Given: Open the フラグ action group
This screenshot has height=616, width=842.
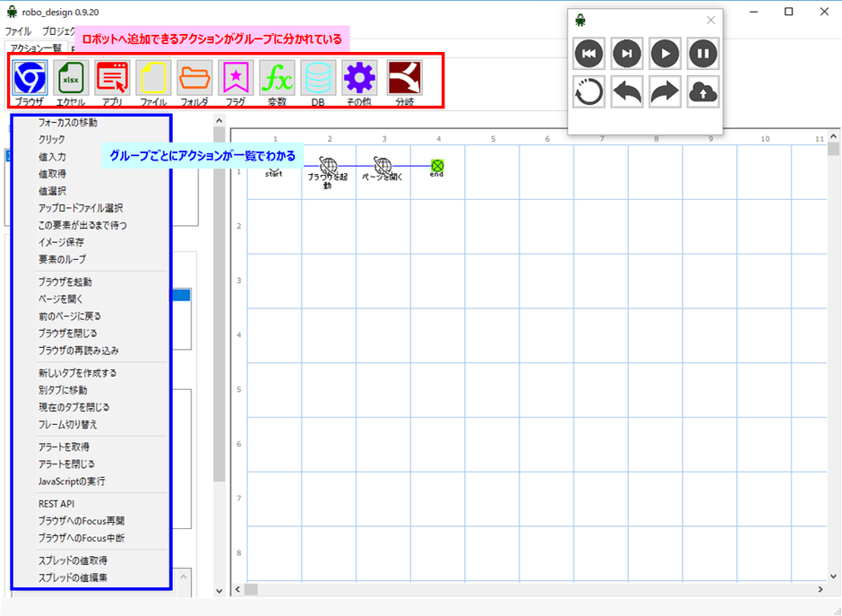Looking at the screenshot, I should [x=236, y=79].
